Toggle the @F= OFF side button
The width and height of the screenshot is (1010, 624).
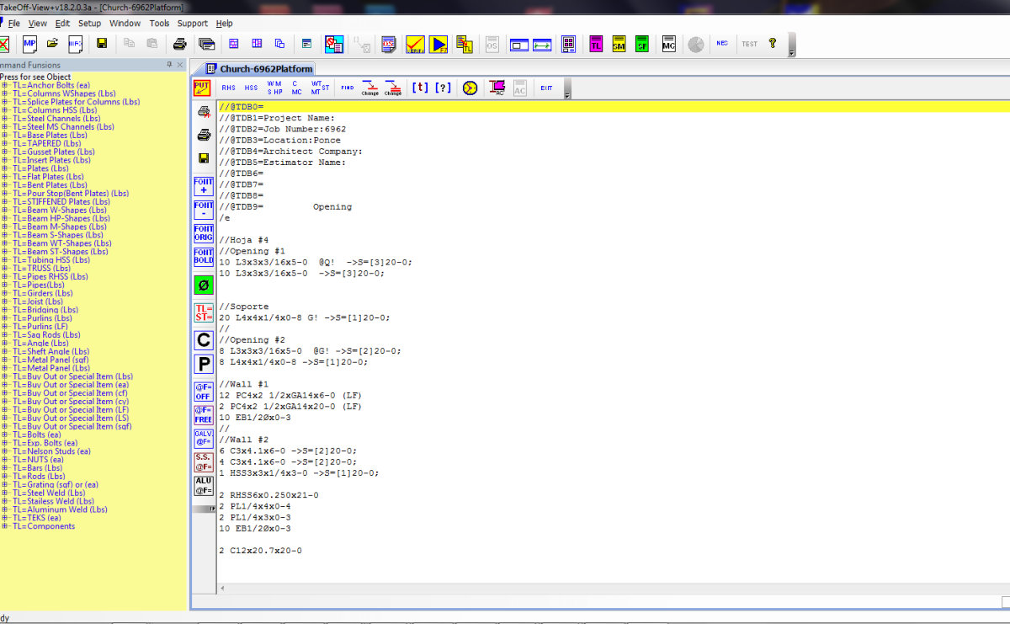(204, 392)
